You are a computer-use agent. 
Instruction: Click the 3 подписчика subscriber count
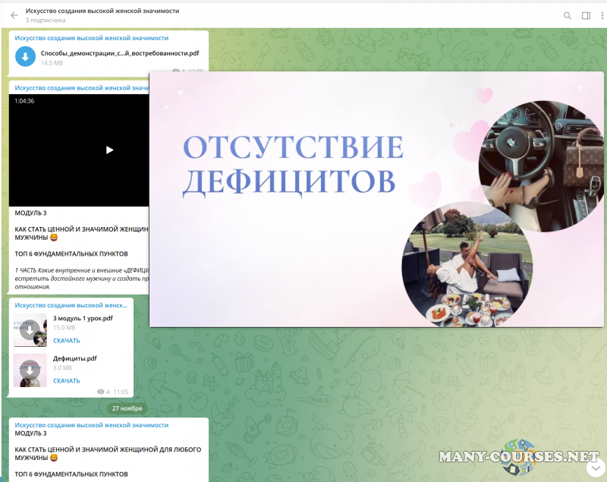pos(43,20)
